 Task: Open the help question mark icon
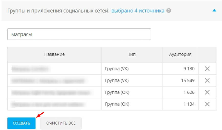click(x=169, y=11)
